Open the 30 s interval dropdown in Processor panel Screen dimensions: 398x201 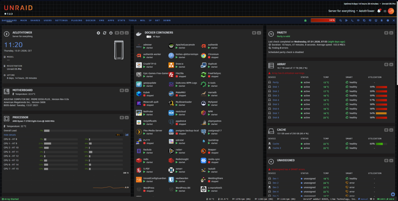(119, 135)
